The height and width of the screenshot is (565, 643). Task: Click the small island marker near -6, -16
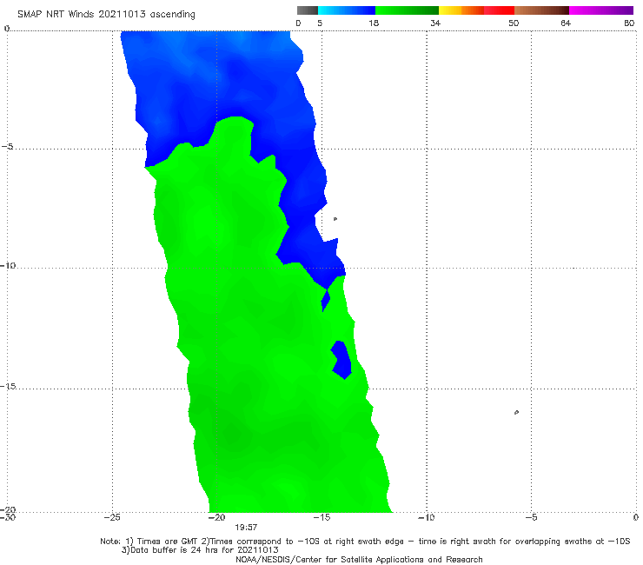pyautogui.click(x=516, y=412)
